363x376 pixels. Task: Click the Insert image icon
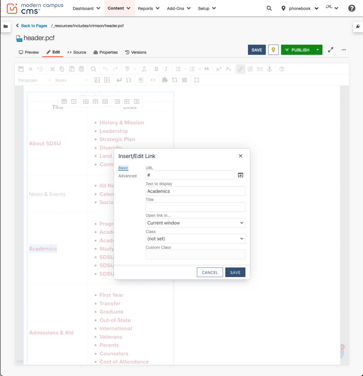pos(97,80)
